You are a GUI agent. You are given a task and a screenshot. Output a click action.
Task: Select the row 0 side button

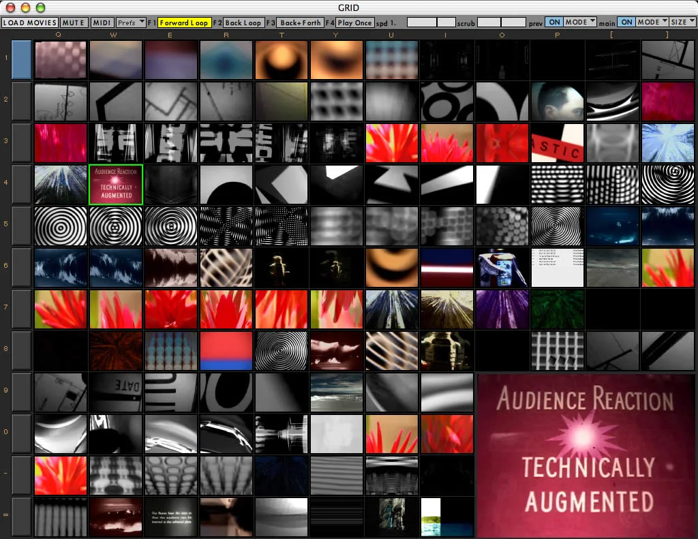coord(21,433)
